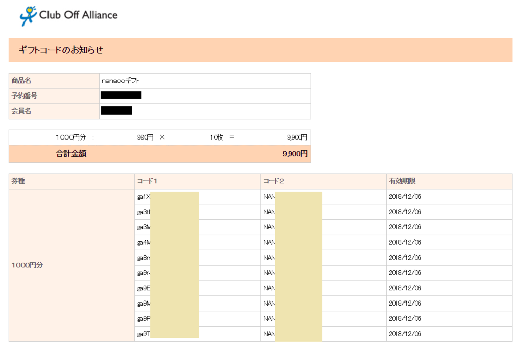Click the non-bold 9,900円 subtotal in calculation row
The height and width of the screenshot is (348, 523).
coord(297,137)
